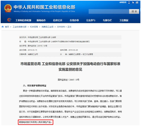Click the centered document number 国市监标创〔2019〕53号
The height and width of the screenshot is (126, 141).
click(x=69, y=80)
